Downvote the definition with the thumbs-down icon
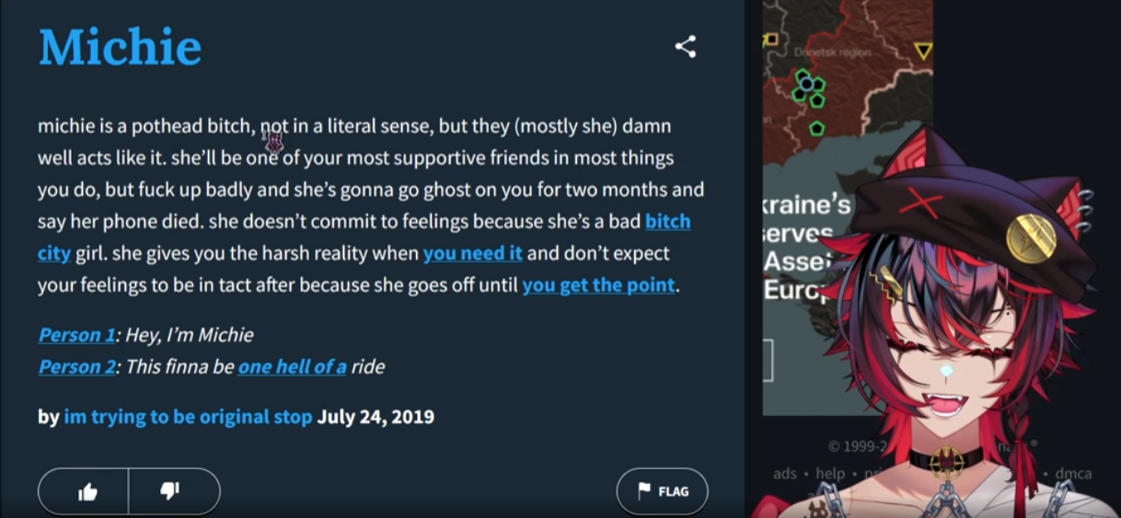 pos(169,491)
